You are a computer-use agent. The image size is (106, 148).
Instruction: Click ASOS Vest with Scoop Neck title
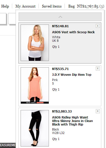click(73, 32)
